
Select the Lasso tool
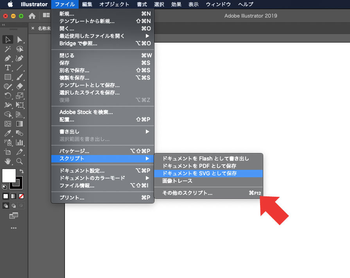[20, 49]
